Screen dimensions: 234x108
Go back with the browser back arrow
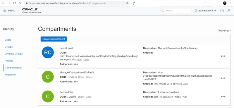[x=4, y=3]
